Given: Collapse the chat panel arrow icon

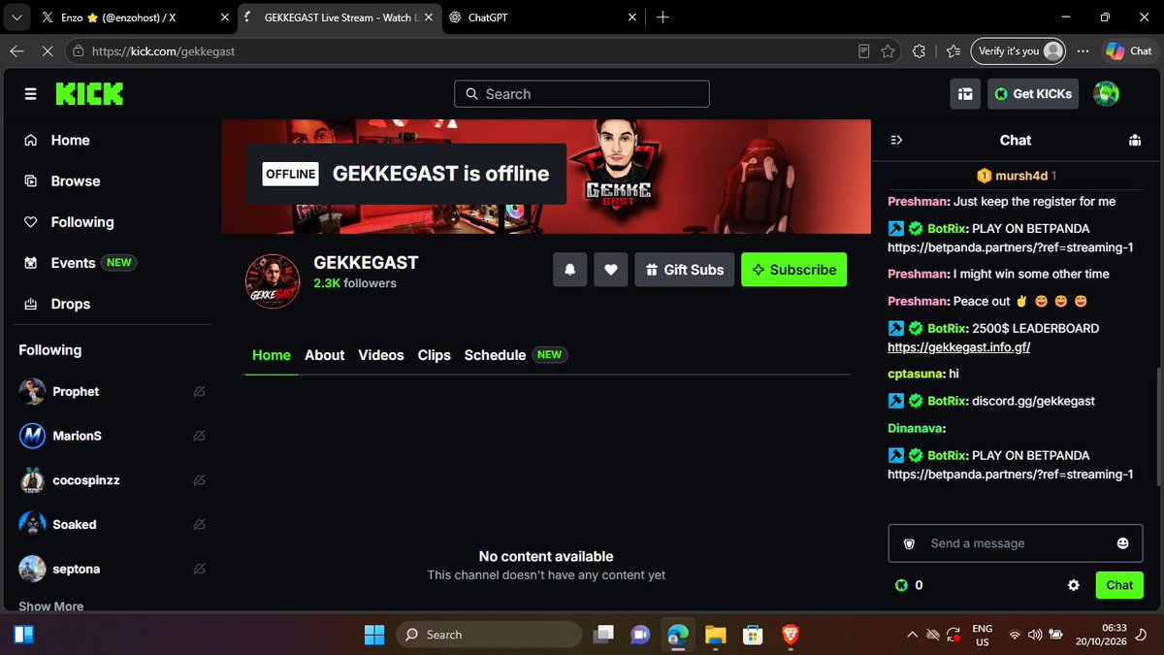Looking at the screenshot, I should pyautogui.click(x=896, y=140).
